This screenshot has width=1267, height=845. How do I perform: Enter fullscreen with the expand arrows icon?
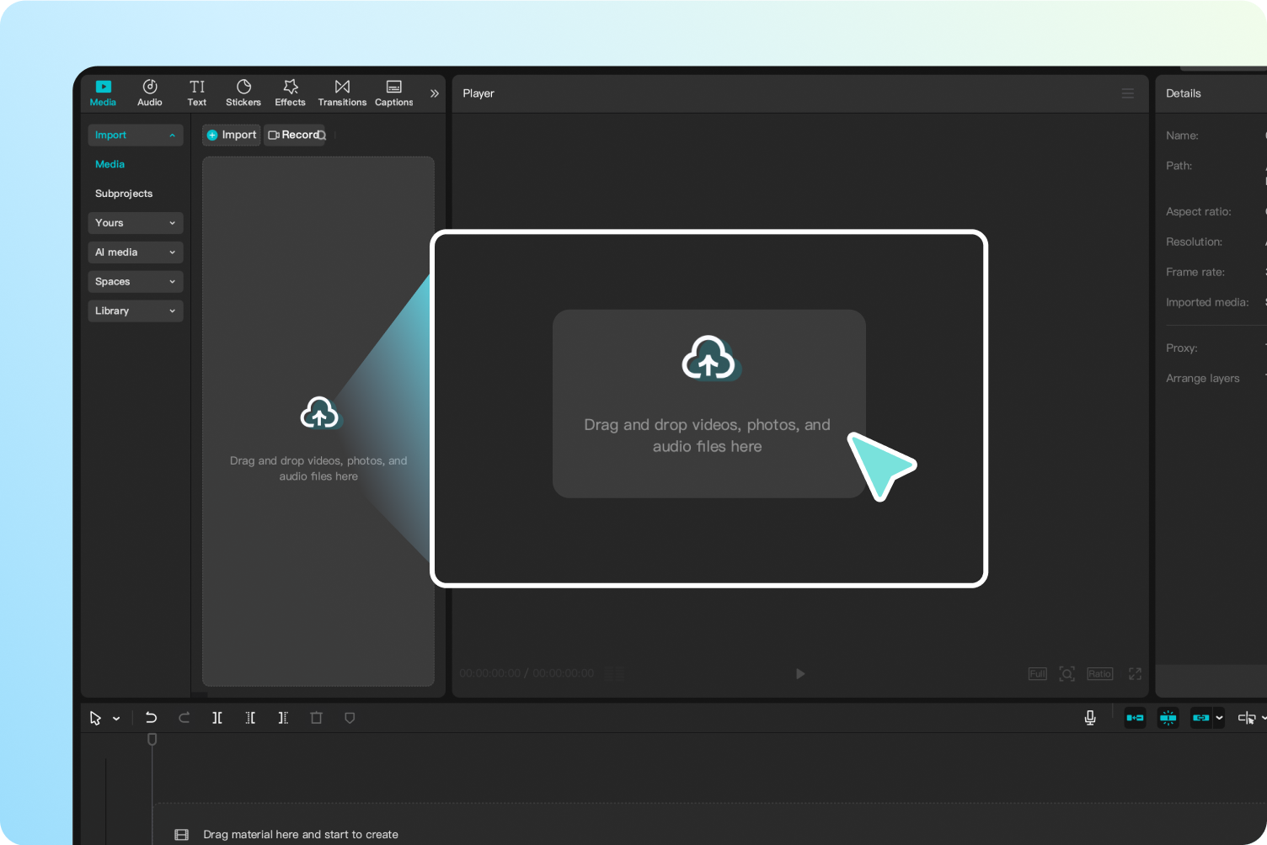pos(1136,674)
